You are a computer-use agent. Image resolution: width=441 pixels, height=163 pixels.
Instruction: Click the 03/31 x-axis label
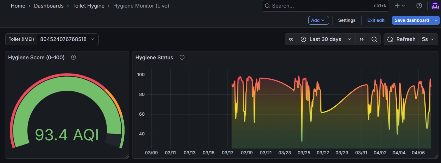(x=361, y=153)
